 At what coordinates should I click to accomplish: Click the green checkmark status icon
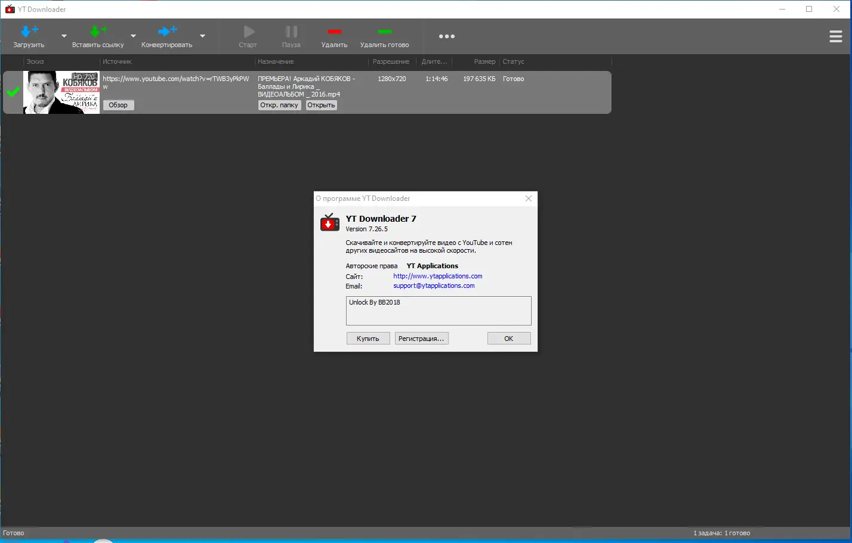(12, 92)
